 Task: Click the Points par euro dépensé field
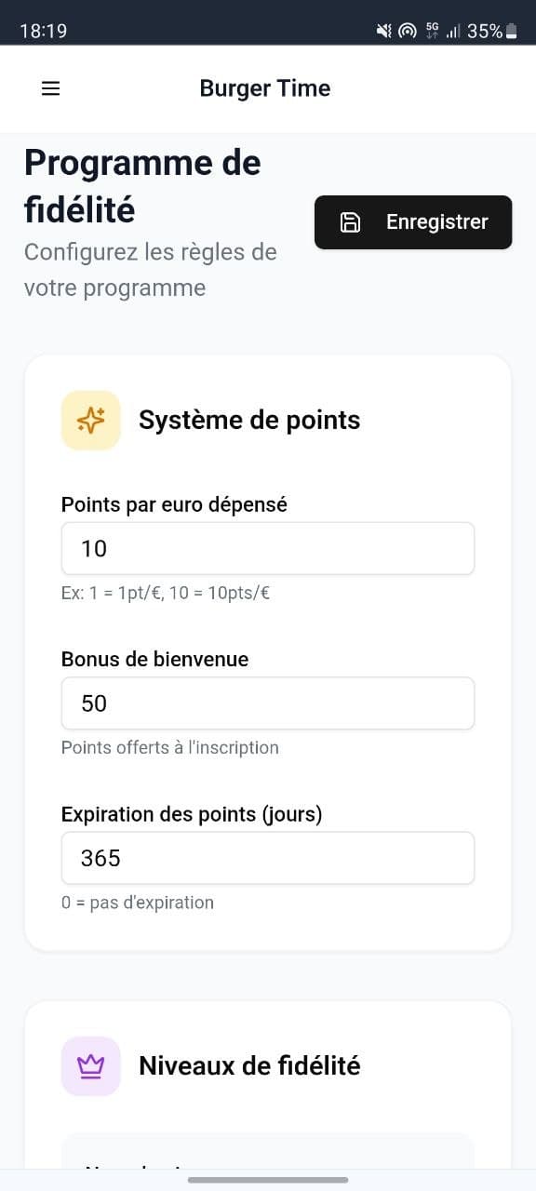[268, 548]
